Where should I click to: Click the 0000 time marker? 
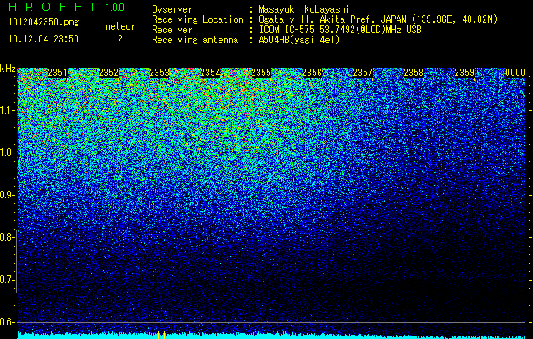tap(515, 73)
